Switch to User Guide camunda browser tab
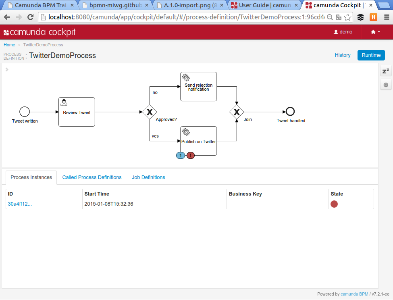This screenshot has width=393, height=300. [x=264, y=5]
